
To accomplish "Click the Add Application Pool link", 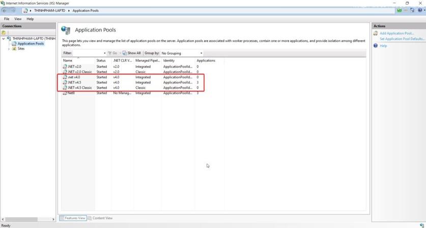I will [396, 33].
